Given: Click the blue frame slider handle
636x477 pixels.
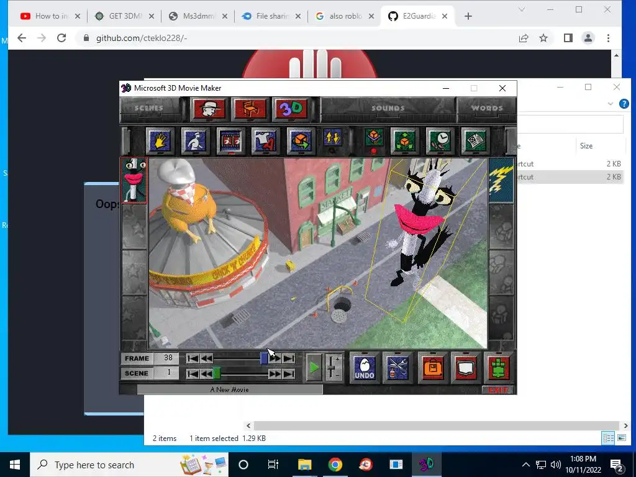Looking at the screenshot, I should [x=264, y=358].
